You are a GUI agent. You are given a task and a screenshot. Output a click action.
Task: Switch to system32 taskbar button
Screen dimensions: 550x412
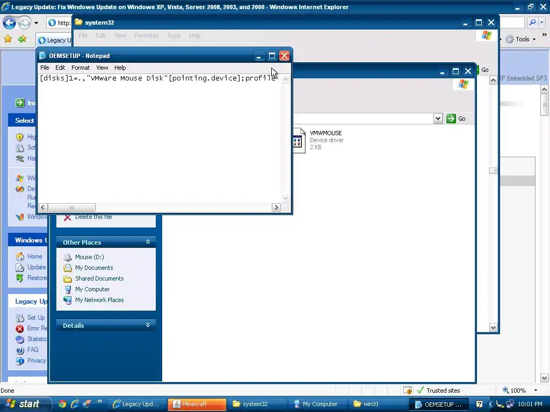[x=257, y=404]
